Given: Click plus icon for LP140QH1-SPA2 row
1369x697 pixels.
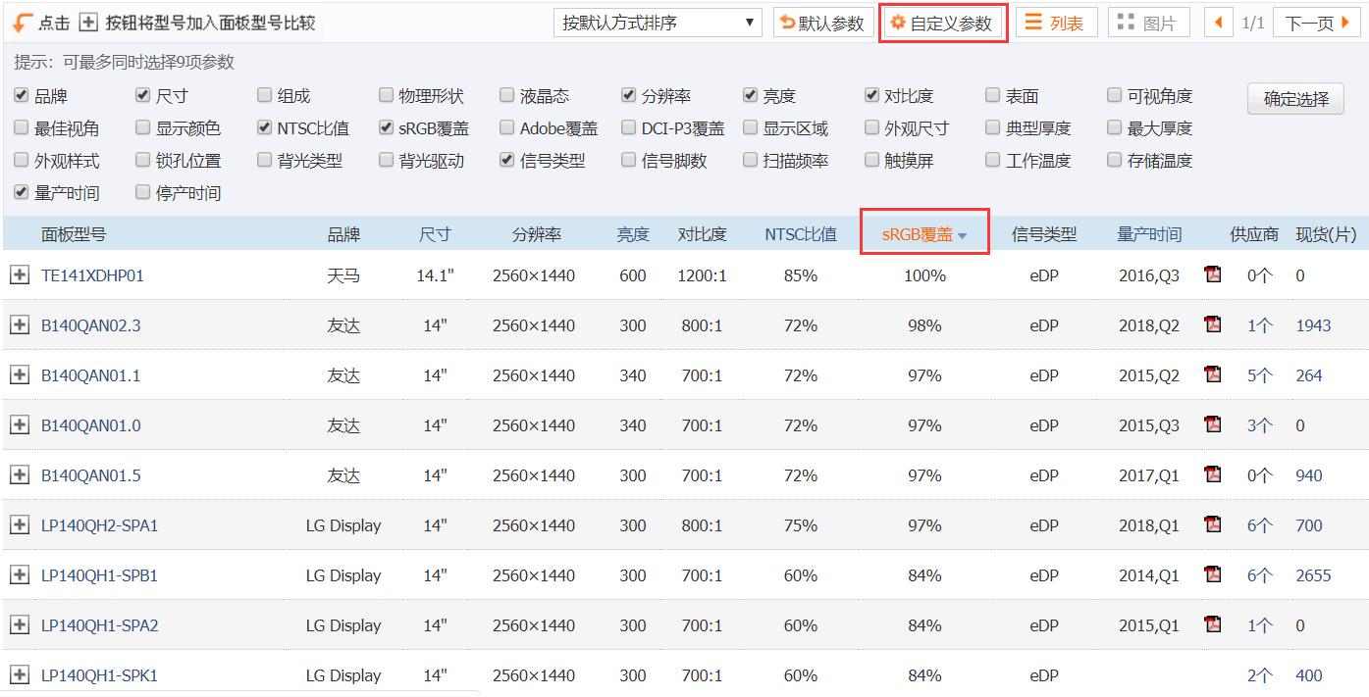Looking at the screenshot, I should (x=19, y=625).
